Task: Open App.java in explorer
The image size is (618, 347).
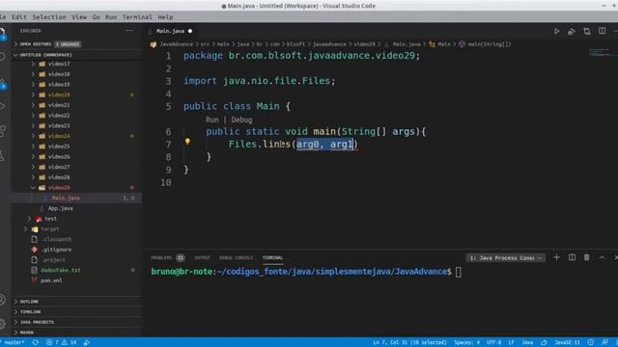Action: [60, 208]
